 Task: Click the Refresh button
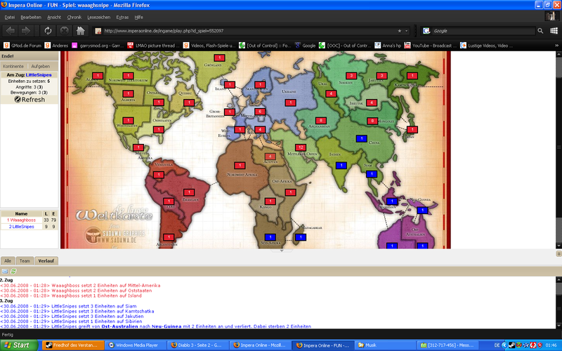pos(30,100)
